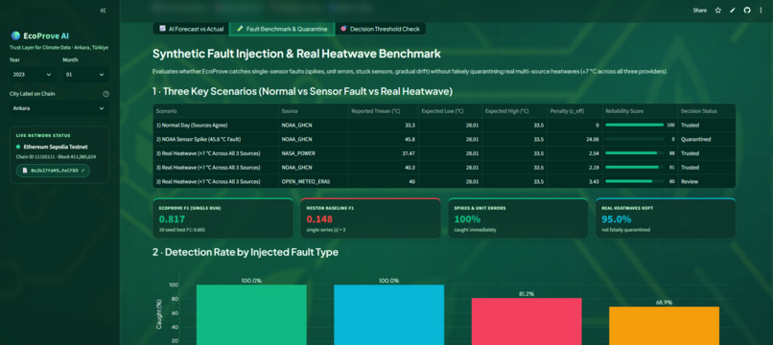Click the Penalty (z_eff) column header
773x345 pixels.
click(x=574, y=111)
